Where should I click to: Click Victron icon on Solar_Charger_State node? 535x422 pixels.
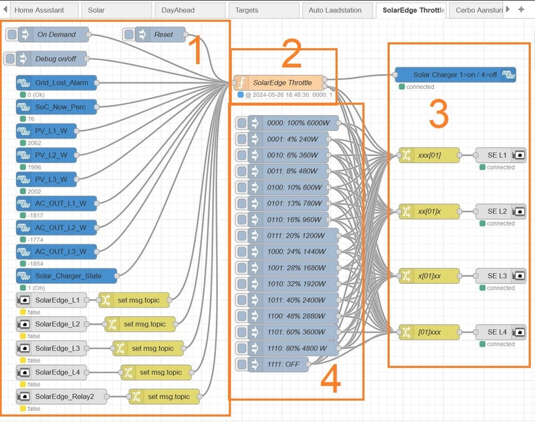(23, 276)
